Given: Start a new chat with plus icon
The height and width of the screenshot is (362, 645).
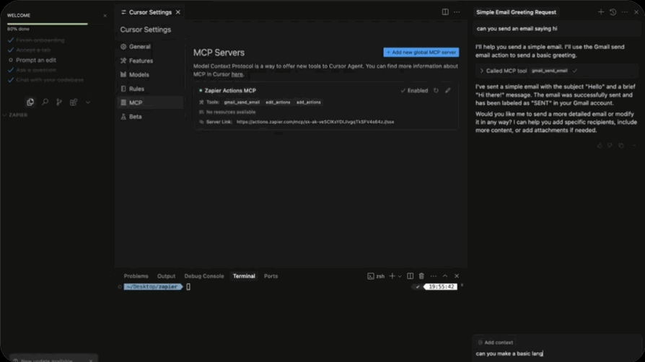Looking at the screenshot, I should pyautogui.click(x=601, y=12).
